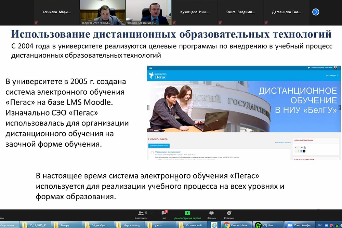Click the green Демонстрация экрана share button
Image resolution: width=342 pixels, height=228 pixels.
point(187,215)
